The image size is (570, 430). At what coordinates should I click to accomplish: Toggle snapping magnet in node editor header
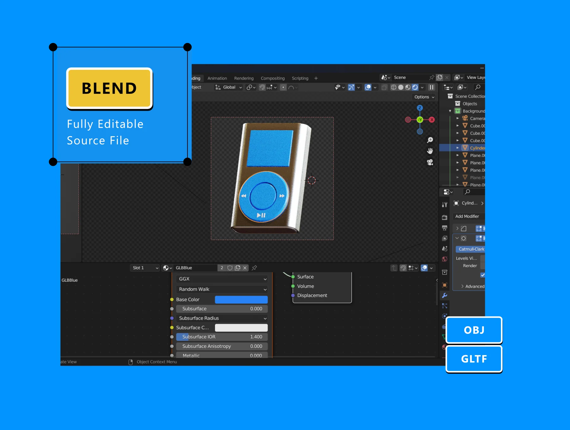[x=403, y=268]
